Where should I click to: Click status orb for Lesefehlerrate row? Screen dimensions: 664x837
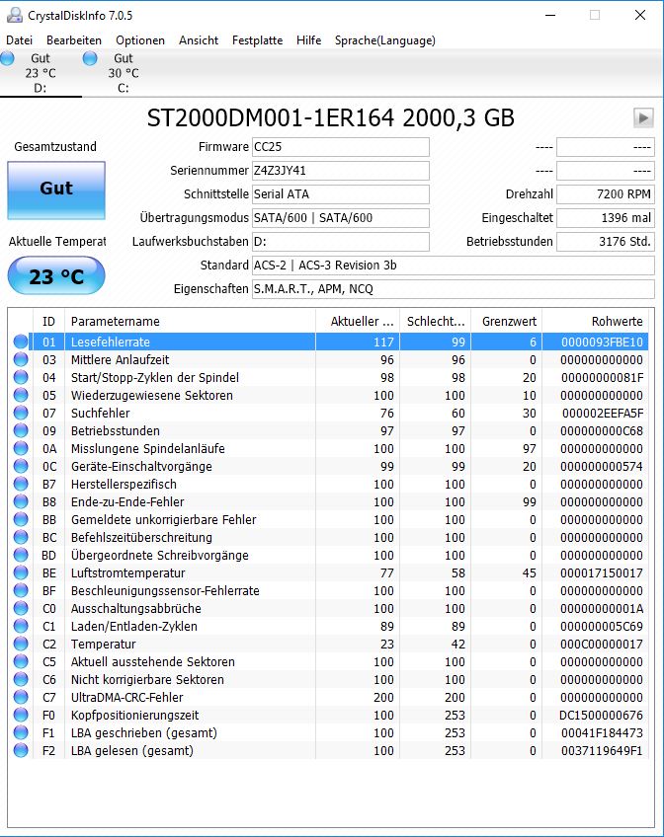click(21, 342)
